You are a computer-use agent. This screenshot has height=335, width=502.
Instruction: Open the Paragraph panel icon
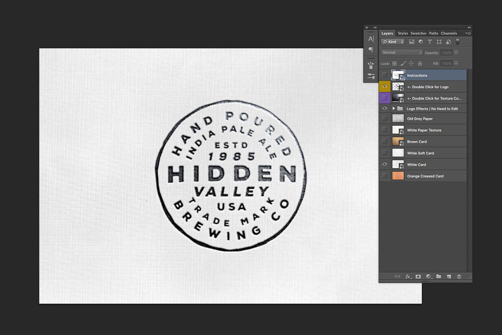[371, 49]
